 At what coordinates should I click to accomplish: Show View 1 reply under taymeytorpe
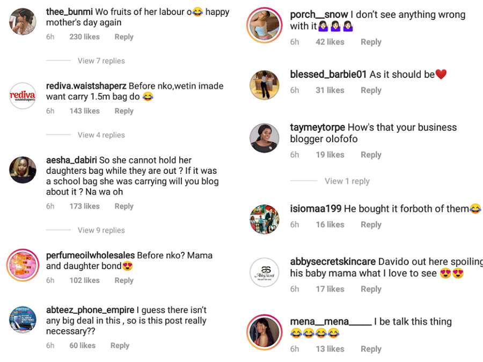(347, 181)
